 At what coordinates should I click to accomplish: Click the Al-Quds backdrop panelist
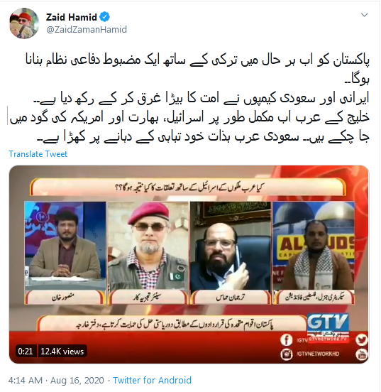[x=314, y=253]
